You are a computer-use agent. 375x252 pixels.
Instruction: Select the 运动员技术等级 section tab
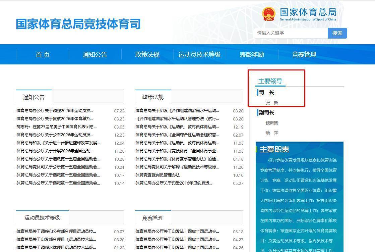tap(42, 217)
